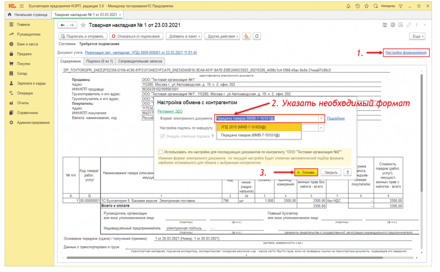Click the home icon of Начальная страница
The image size is (440, 272).
[x=10, y=14]
